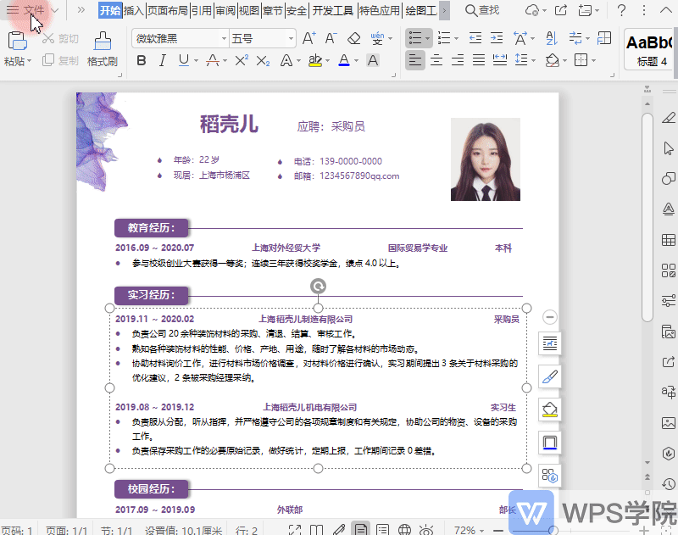Click the shape outline icon beside text box

[550, 443]
